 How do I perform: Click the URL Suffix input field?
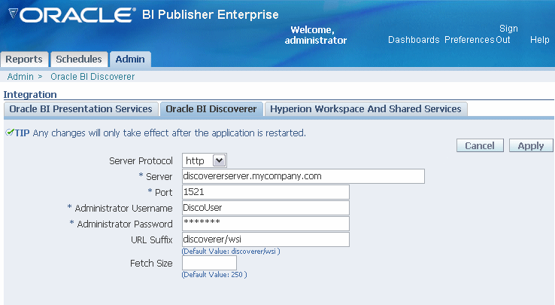[265, 239]
